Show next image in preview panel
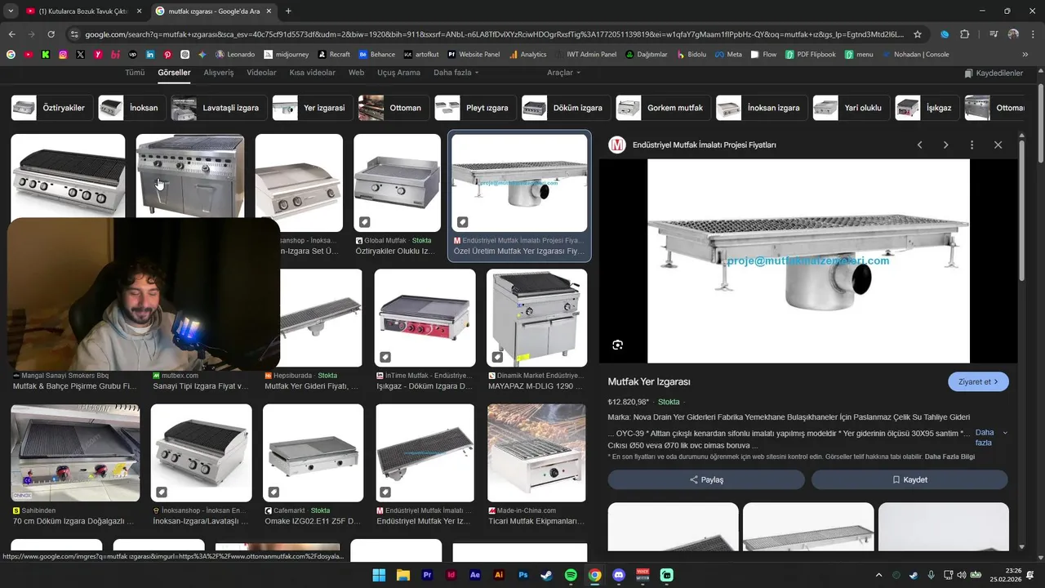Image resolution: width=1045 pixels, height=588 pixels. pos(945,145)
